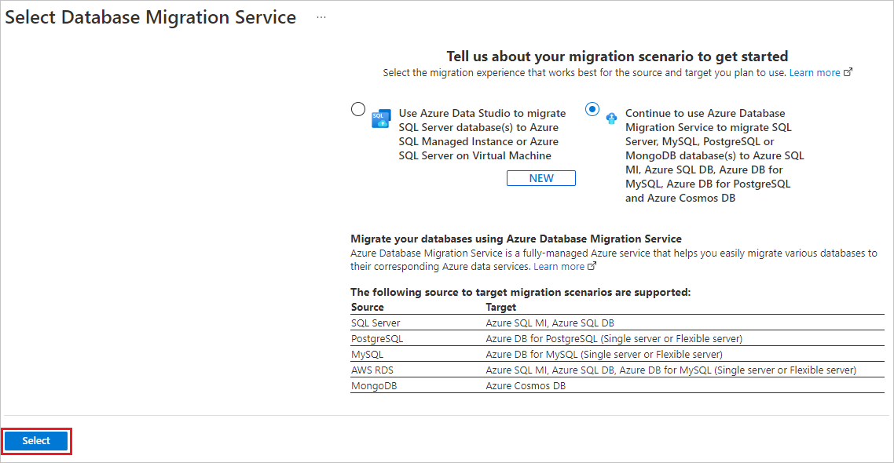This screenshot has width=894, height=463.
Task: Click the Azure Data Studio SQL migration icon
Action: point(381,118)
